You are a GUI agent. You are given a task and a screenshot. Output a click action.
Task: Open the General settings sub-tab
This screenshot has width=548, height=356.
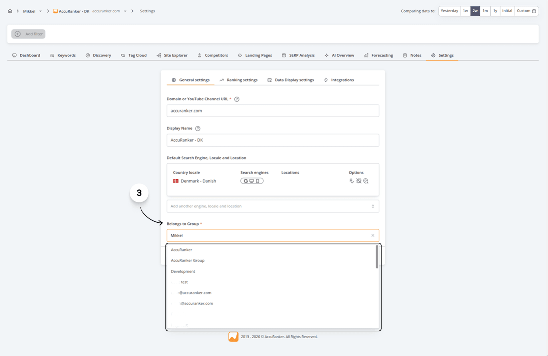click(191, 80)
